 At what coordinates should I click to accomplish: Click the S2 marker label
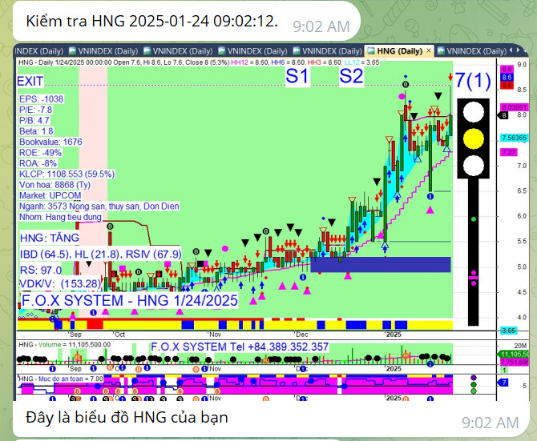[x=351, y=76]
